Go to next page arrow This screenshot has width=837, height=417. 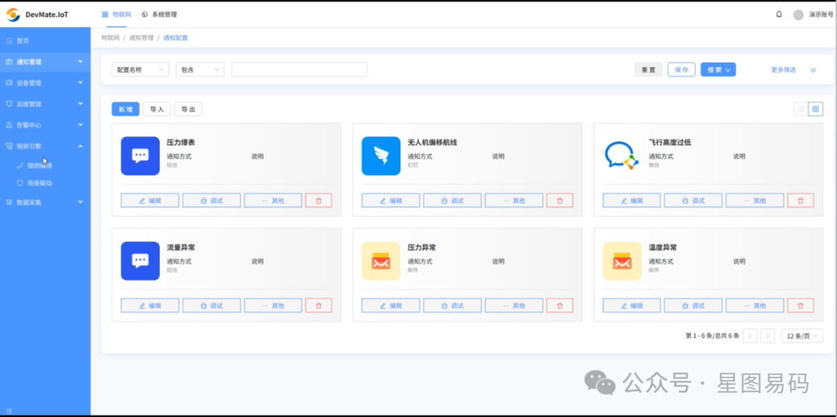tap(767, 336)
